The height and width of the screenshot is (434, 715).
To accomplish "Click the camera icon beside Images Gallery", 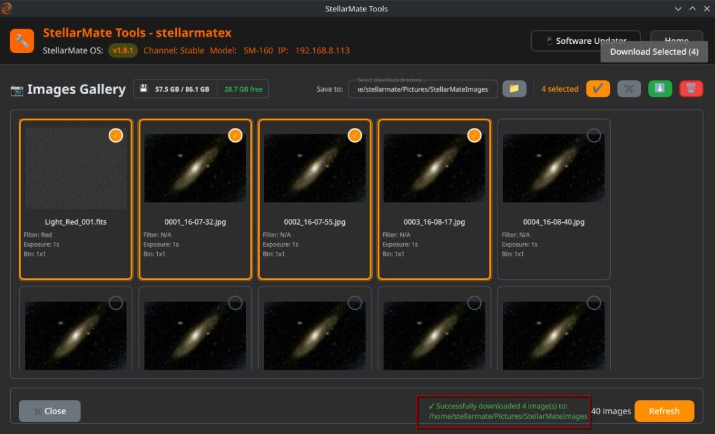I will pos(17,90).
